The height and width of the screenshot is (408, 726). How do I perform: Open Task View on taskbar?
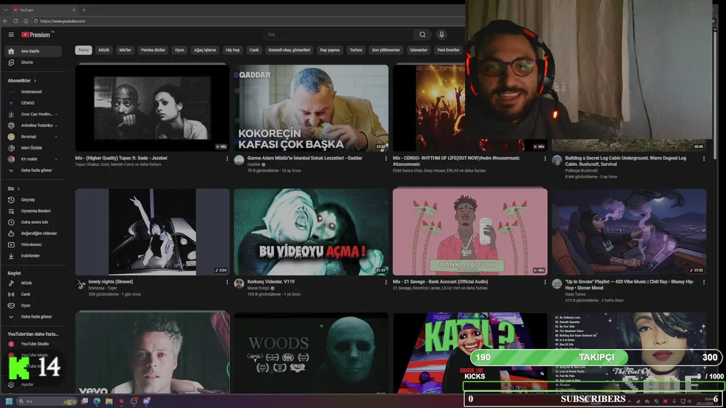(x=85, y=401)
